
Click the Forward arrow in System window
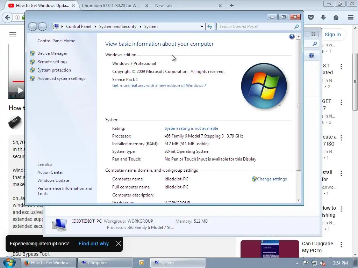[x=42, y=27]
